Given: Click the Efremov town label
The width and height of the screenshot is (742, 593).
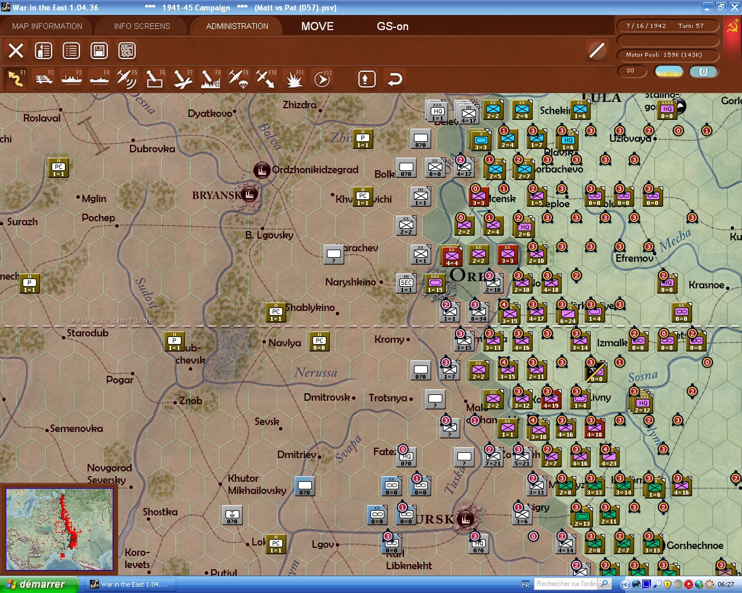Looking at the screenshot, I should pyautogui.click(x=634, y=258).
